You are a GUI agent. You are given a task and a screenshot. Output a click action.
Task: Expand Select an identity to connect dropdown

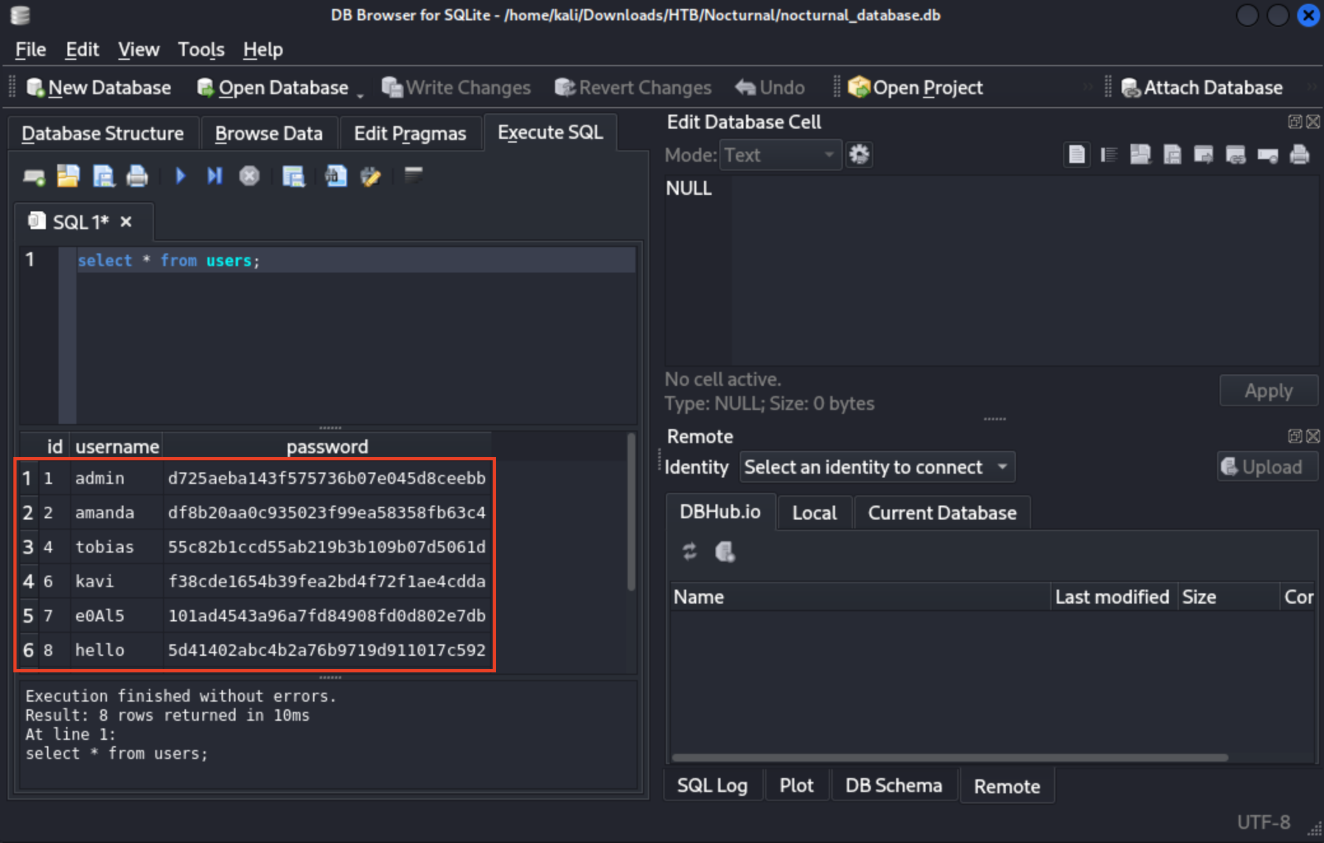[x=876, y=467]
